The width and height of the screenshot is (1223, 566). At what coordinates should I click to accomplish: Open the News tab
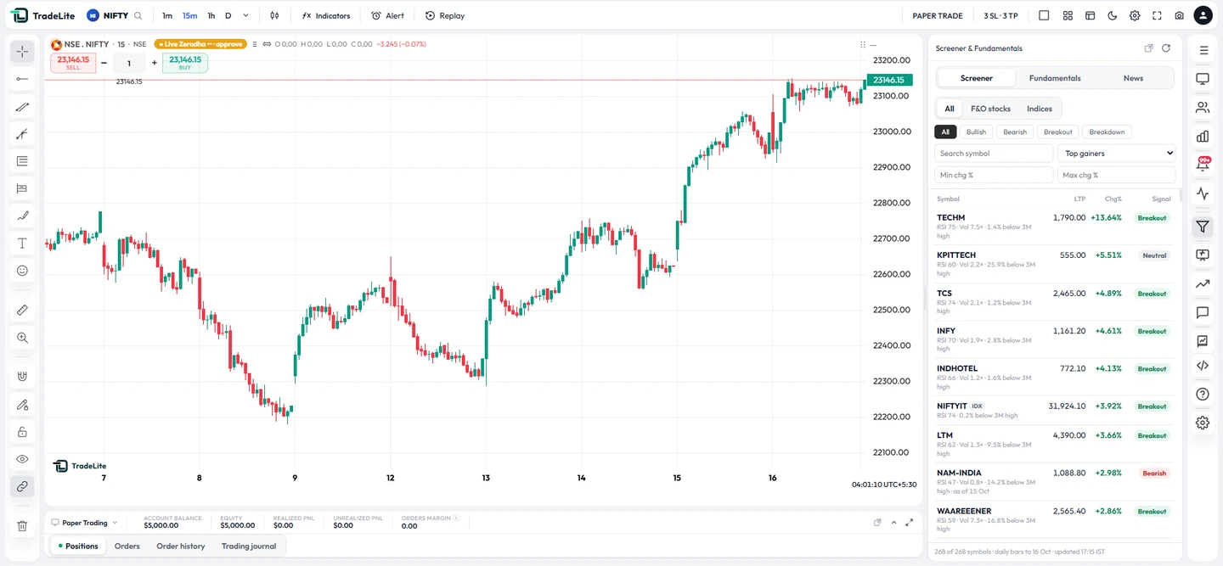1133,78
